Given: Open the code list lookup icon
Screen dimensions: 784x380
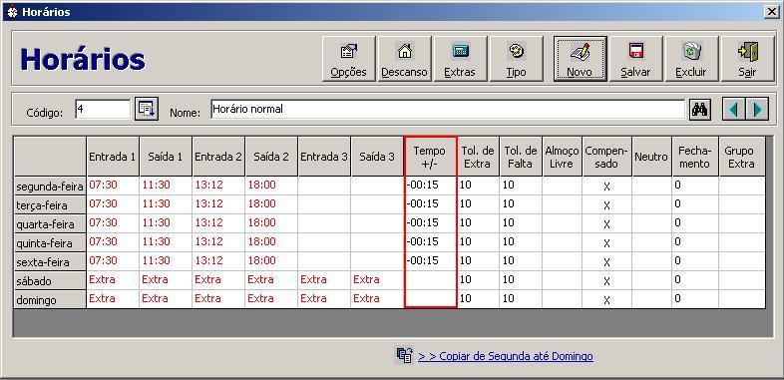Looking at the screenshot, I should 147,109.
